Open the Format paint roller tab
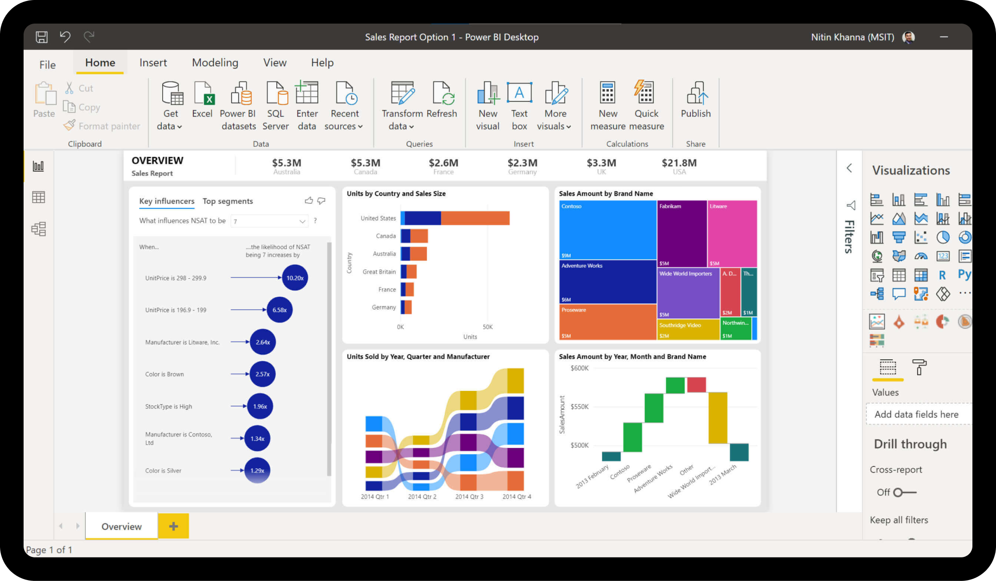This screenshot has width=996, height=581. tap(919, 367)
